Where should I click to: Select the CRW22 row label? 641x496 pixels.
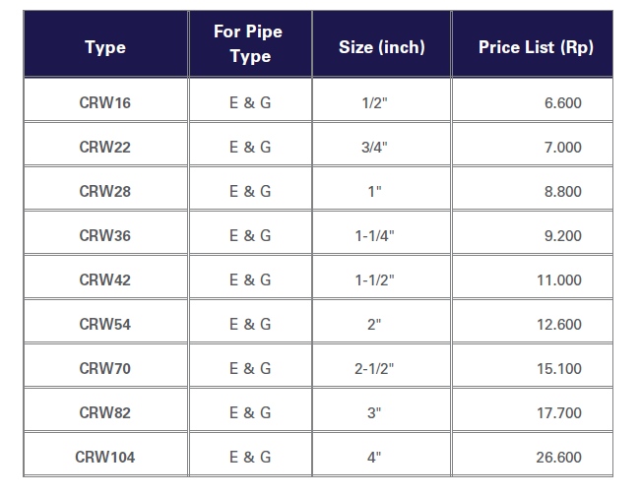(x=105, y=147)
